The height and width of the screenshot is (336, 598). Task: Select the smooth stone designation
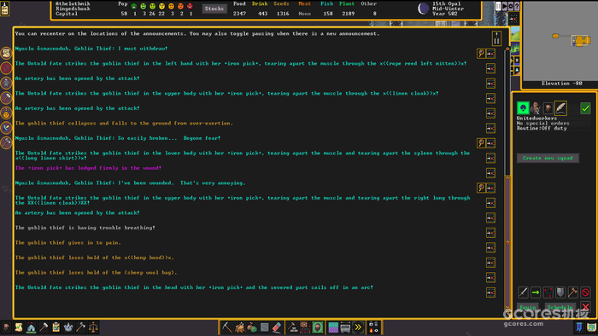tap(264, 327)
